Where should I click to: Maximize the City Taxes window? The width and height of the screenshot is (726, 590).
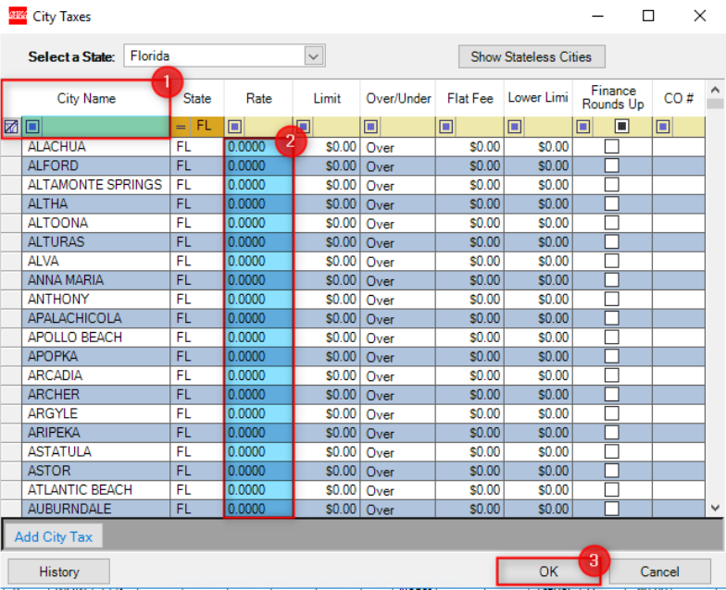click(648, 17)
